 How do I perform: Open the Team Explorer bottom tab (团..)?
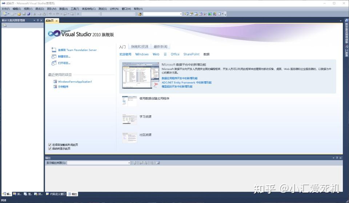pyautogui.click(x=38, y=194)
